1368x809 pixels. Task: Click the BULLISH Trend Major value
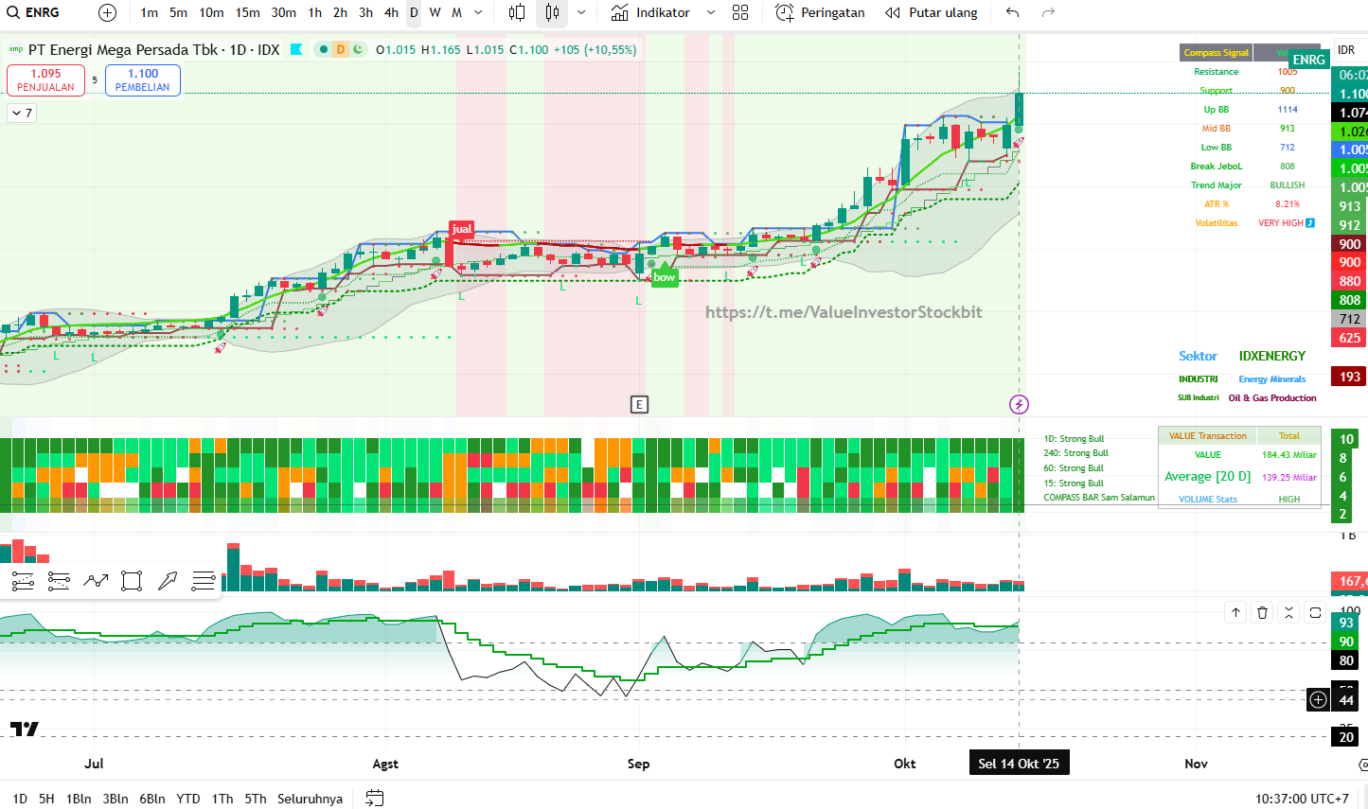click(x=1288, y=185)
